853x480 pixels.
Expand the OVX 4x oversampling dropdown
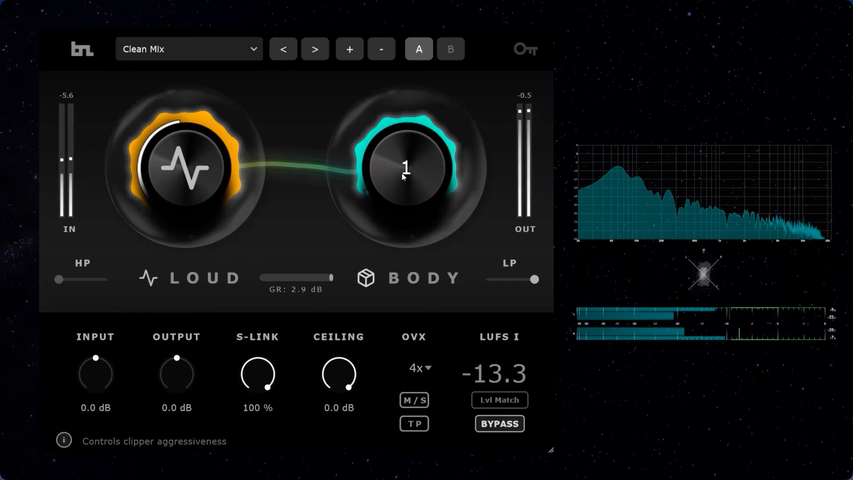[x=420, y=368]
